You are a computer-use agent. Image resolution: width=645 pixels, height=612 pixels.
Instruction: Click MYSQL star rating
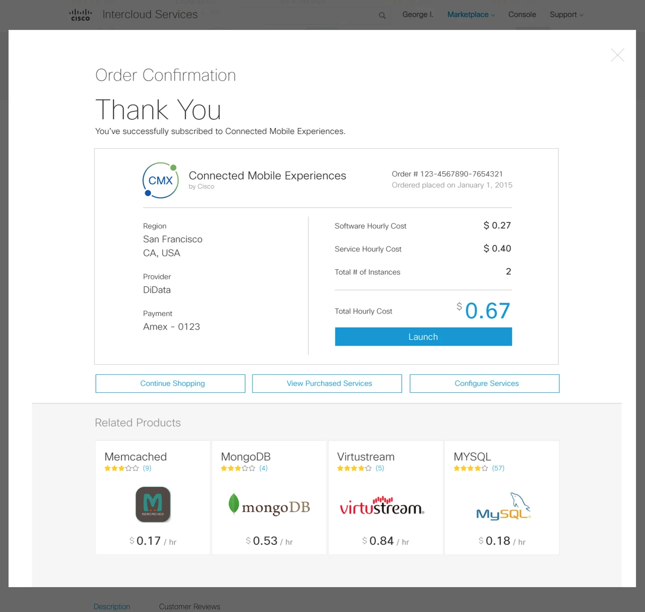[470, 468]
